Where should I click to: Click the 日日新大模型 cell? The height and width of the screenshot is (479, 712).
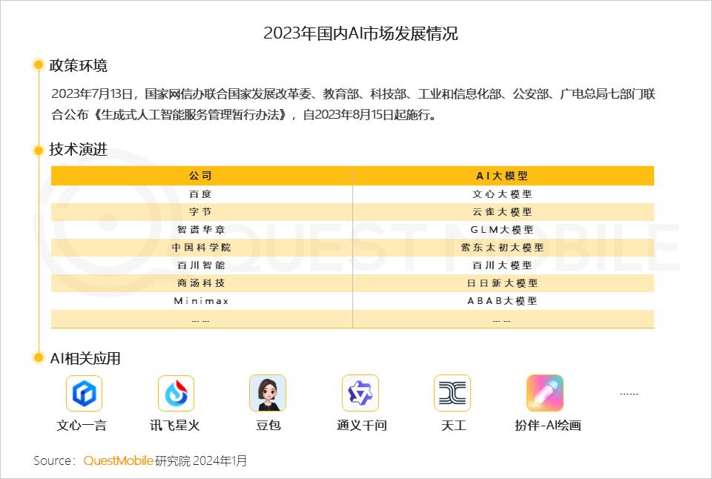503,283
